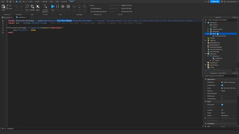The image size is (239, 134).
Task: Switch to the PLUGINS ribbon tab
Action: [64, 1]
